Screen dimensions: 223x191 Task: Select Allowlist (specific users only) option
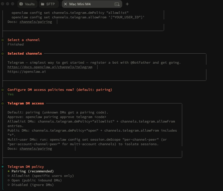pyautogui.click(x=42, y=176)
